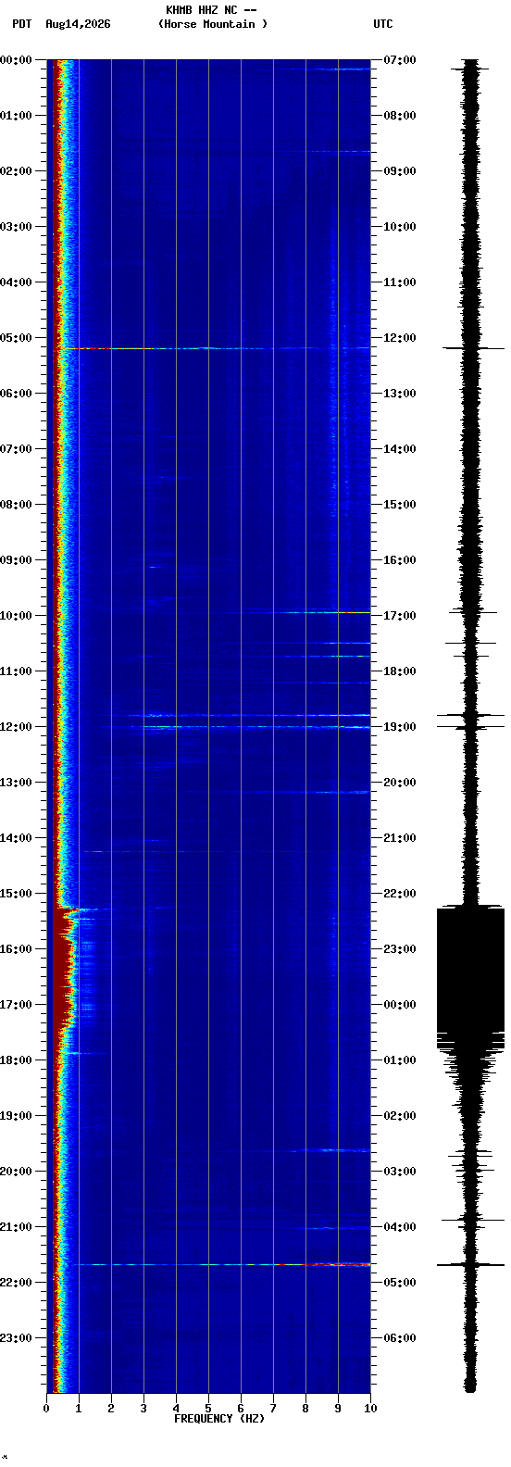Click the 10:00 PDT label on left axis
The height and width of the screenshot is (1467, 511).
pyautogui.click(x=17, y=616)
